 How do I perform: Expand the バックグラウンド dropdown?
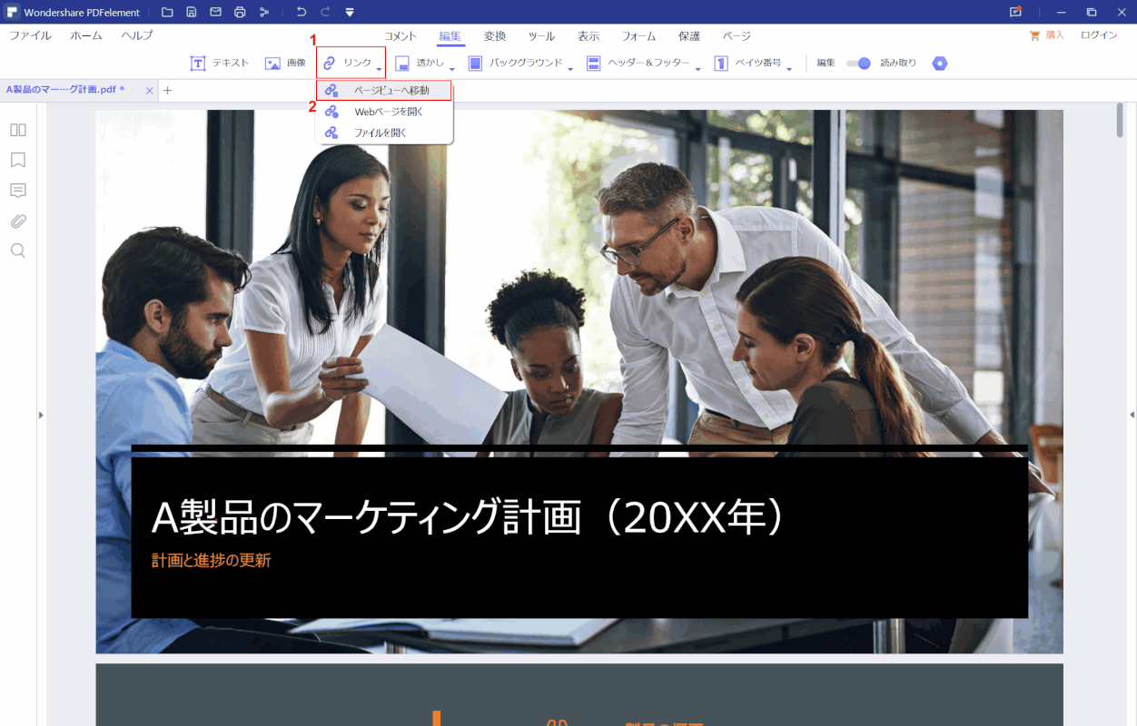tap(519, 64)
